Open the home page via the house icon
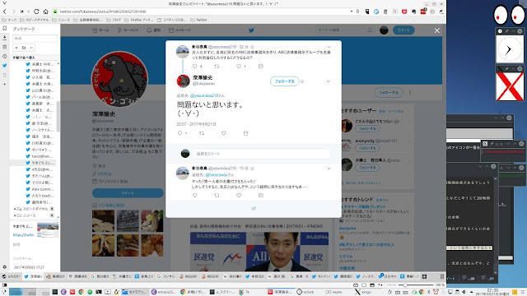This screenshot has height=296, width=527. 46,12
